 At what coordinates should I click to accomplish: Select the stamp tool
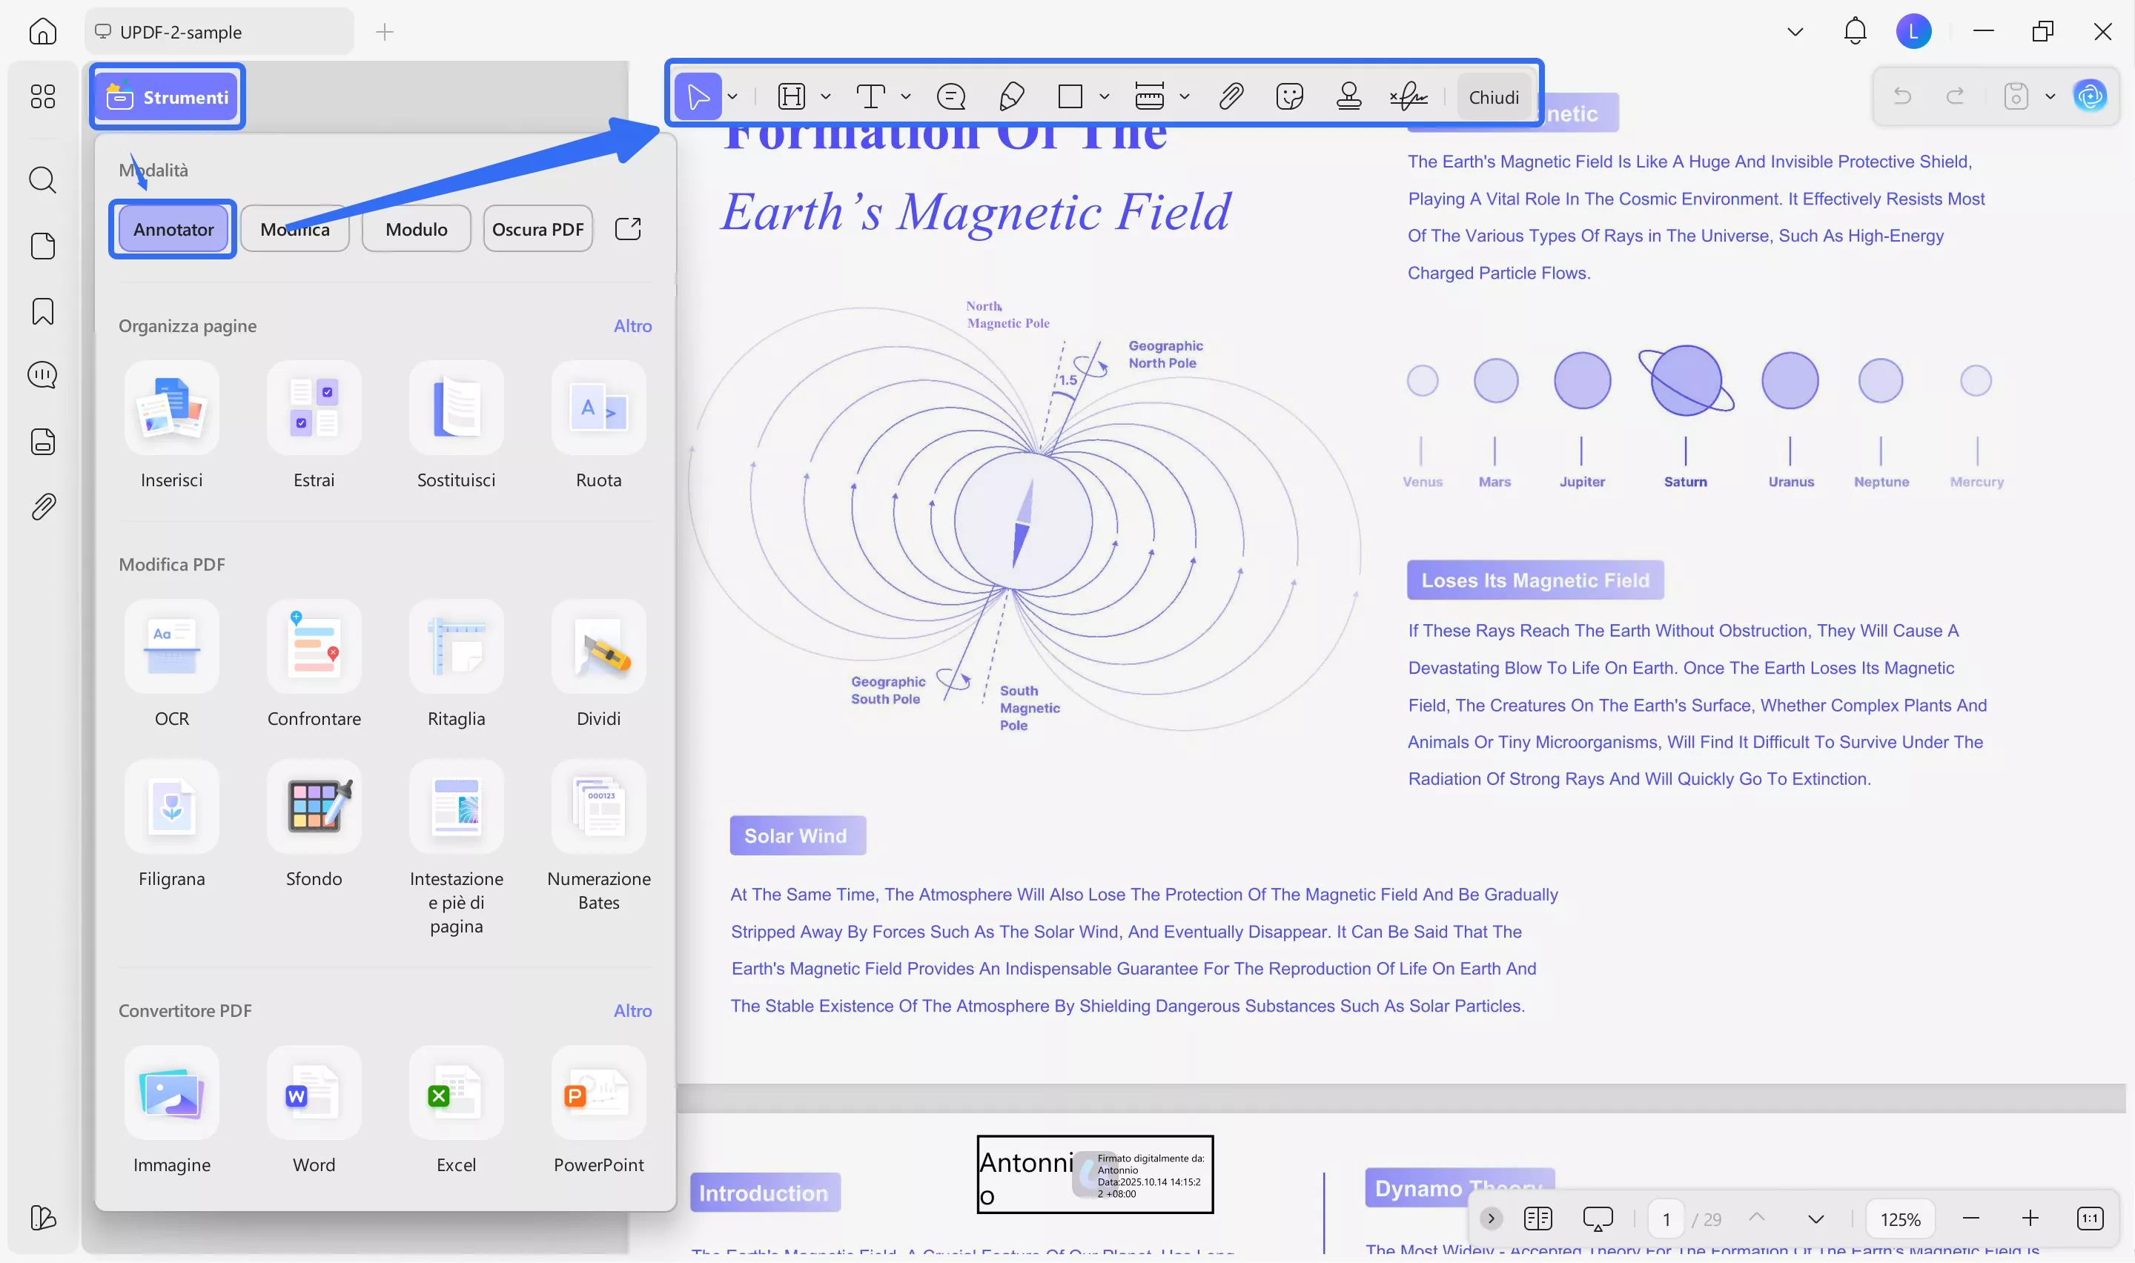pyautogui.click(x=1348, y=96)
